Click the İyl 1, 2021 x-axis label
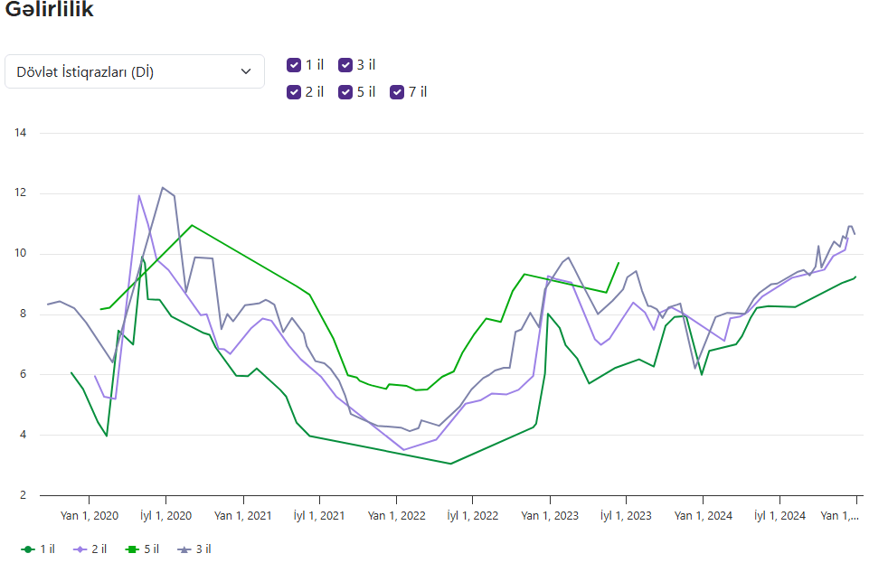 pyautogui.click(x=319, y=516)
